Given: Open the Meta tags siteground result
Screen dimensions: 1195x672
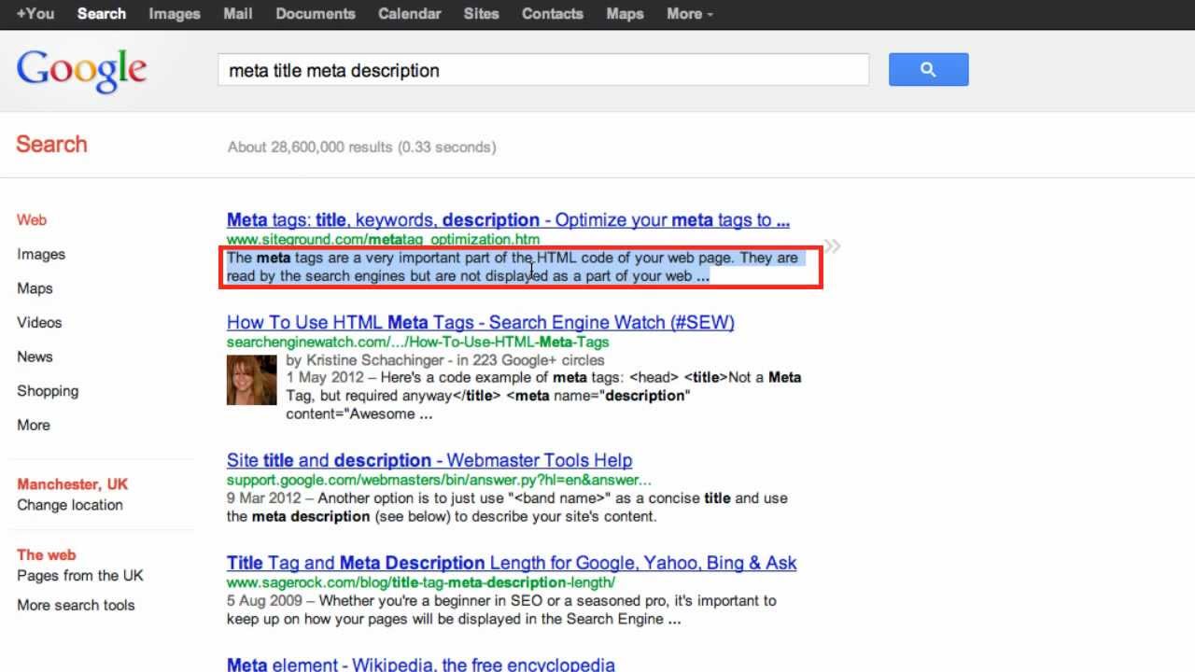Looking at the screenshot, I should click(x=508, y=220).
